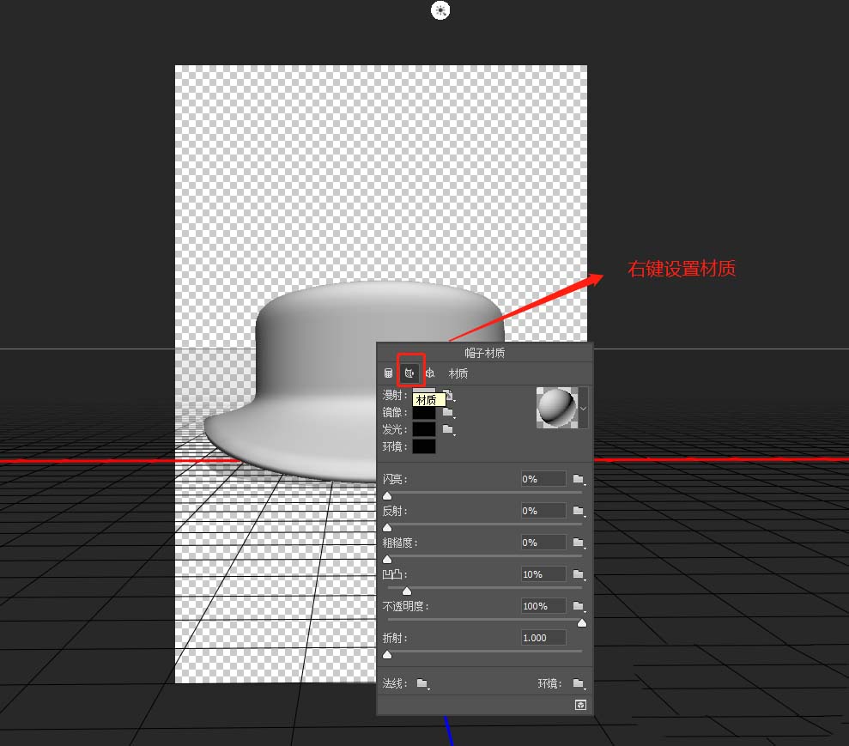Click the 反射 label

(x=395, y=511)
